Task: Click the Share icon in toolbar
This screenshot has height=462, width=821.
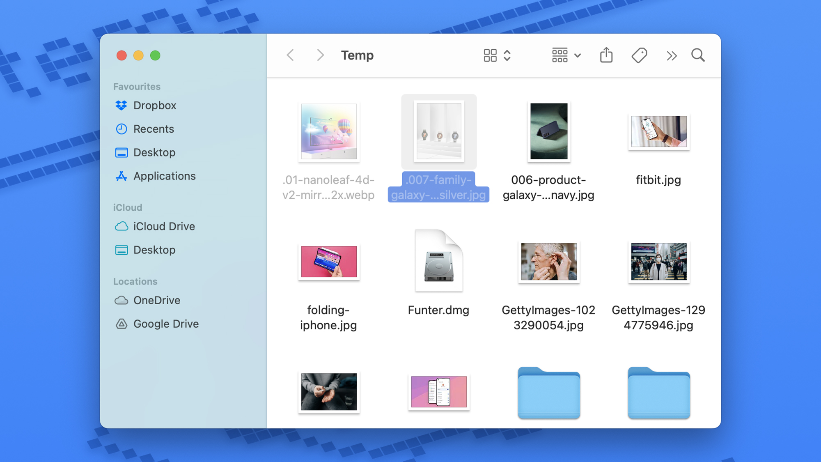Action: [x=606, y=55]
